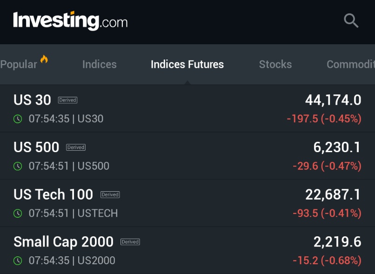Click the clock icon on the Small Cap 2000 row
Image resolution: width=375 pixels, height=274 pixels.
click(x=18, y=261)
